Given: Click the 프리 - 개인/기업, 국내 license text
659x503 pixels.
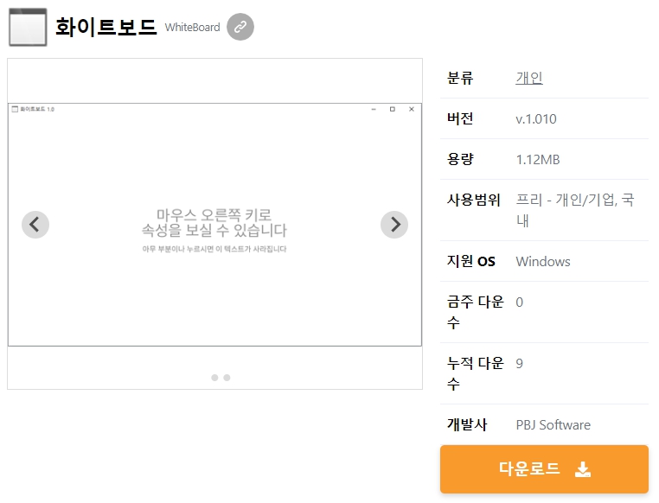Looking at the screenshot, I should 575,209.
